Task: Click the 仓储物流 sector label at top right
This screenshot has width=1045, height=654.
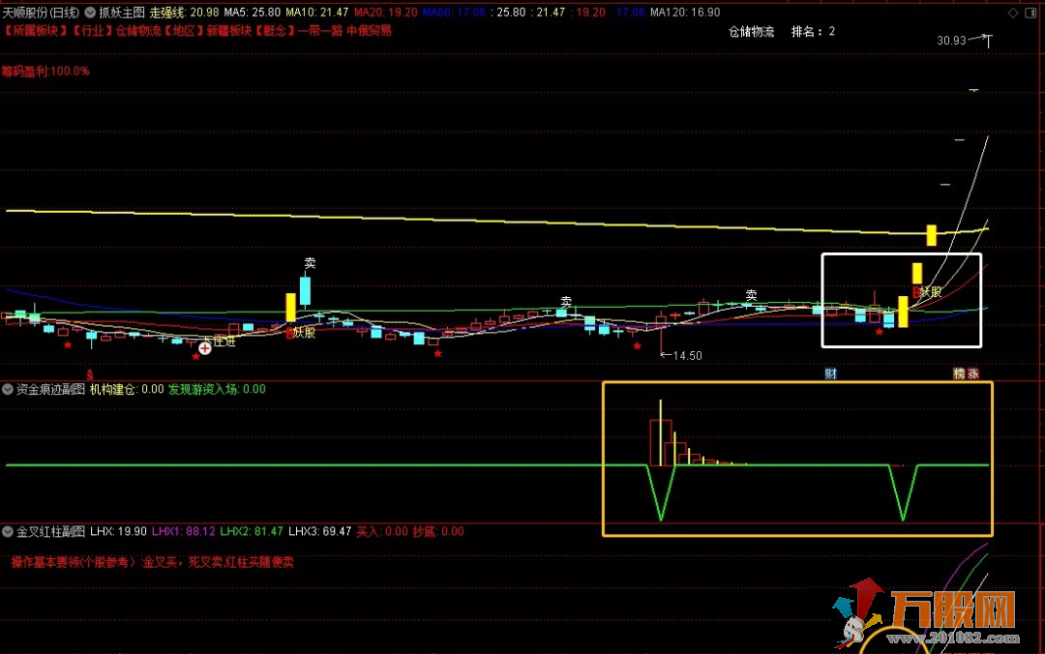Action: click(751, 32)
